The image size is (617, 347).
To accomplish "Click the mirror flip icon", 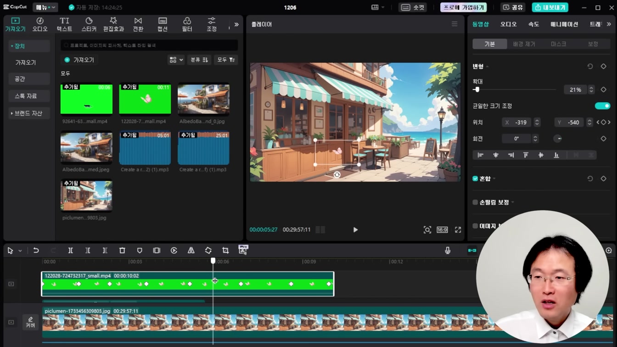I will (x=191, y=251).
